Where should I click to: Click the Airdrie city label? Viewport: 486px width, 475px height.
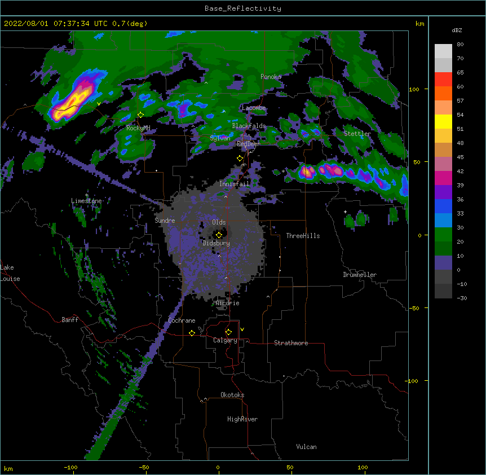[x=228, y=303]
